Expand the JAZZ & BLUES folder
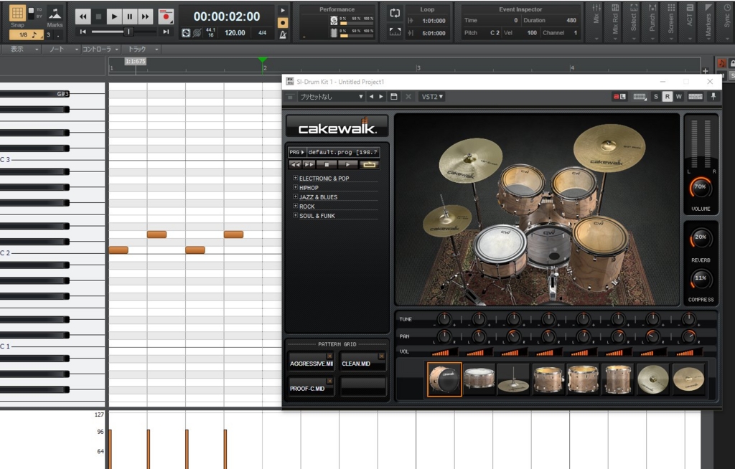Viewport: 735px width, 469px height. [295, 196]
